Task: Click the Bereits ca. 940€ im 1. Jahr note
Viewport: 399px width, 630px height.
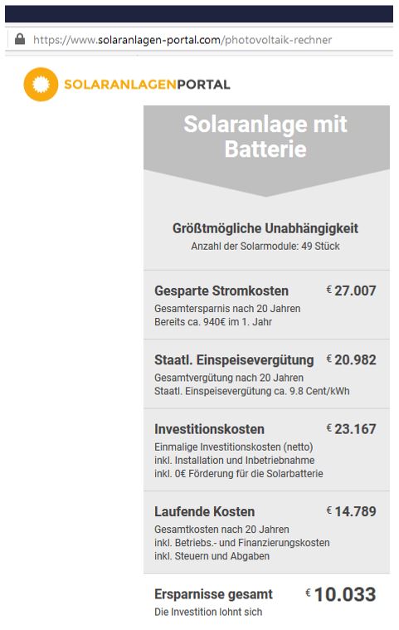Action: (x=213, y=322)
